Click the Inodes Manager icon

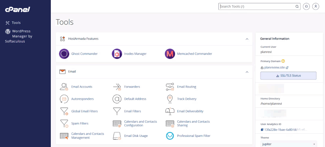click(x=117, y=54)
